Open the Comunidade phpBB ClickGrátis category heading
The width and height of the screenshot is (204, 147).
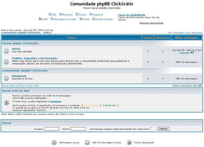[x=25, y=71]
